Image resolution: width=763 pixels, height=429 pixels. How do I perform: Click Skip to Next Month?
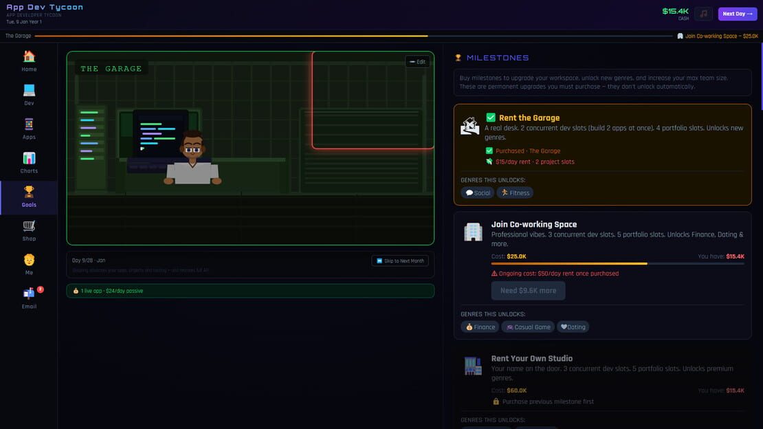click(400, 261)
